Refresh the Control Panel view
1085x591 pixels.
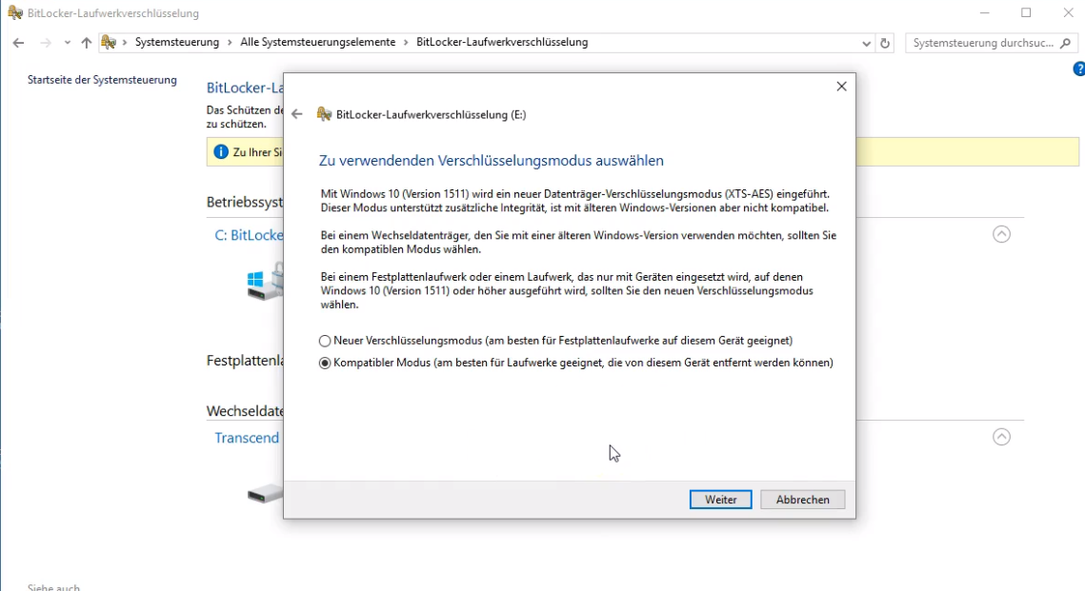tap(885, 43)
